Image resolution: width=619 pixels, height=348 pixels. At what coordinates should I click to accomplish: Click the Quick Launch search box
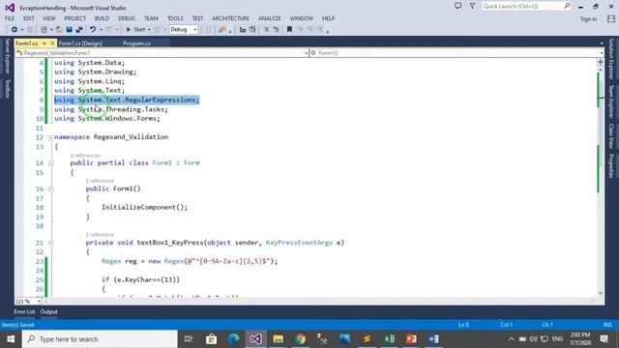pos(526,6)
